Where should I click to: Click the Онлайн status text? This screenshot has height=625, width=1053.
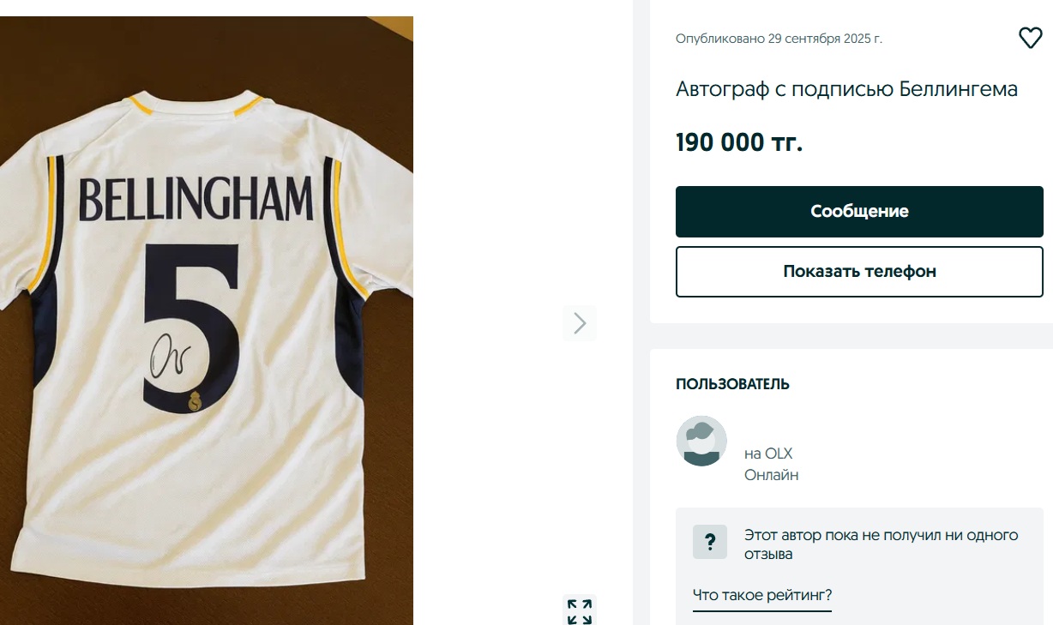tap(771, 475)
